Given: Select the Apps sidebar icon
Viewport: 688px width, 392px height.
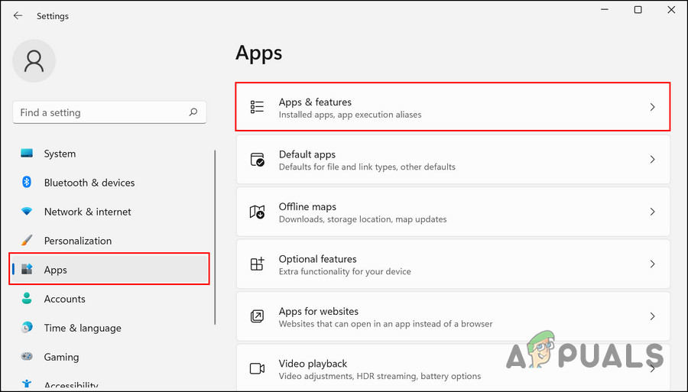Looking at the screenshot, I should tap(27, 269).
